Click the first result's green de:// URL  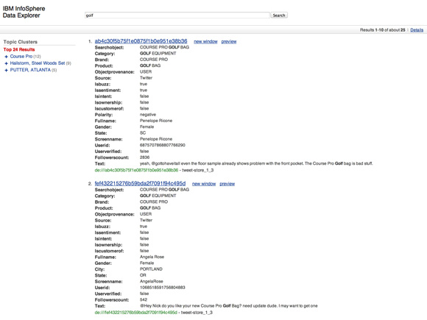click(136, 170)
